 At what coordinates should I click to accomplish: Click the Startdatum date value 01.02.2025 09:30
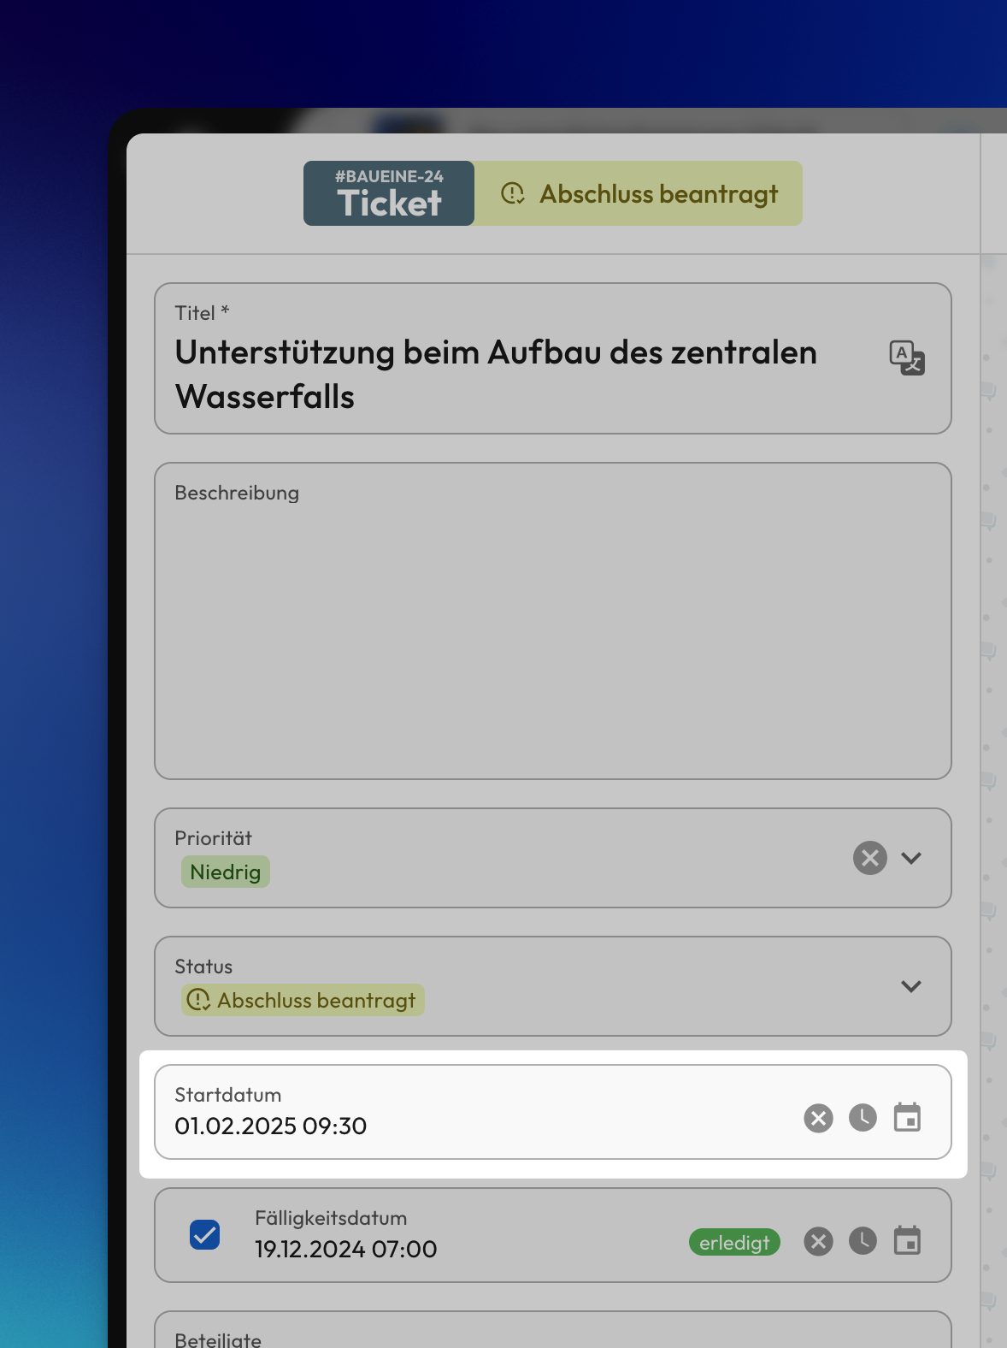tap(271, 1126)
